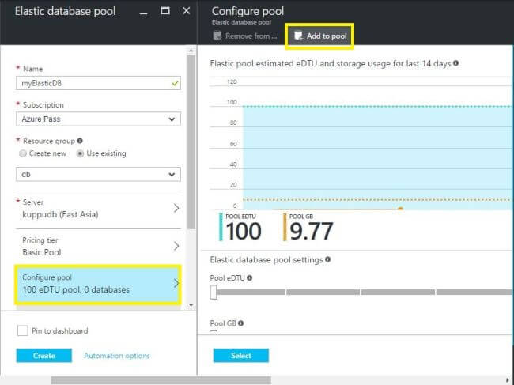Open the resource group dropdown showing db
This screenshot has height=385, width=514.
(98, 174)
